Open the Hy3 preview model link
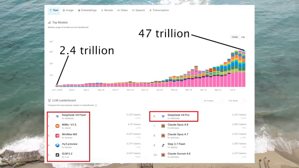Viewport: 299px width, 168px height. 70,144
